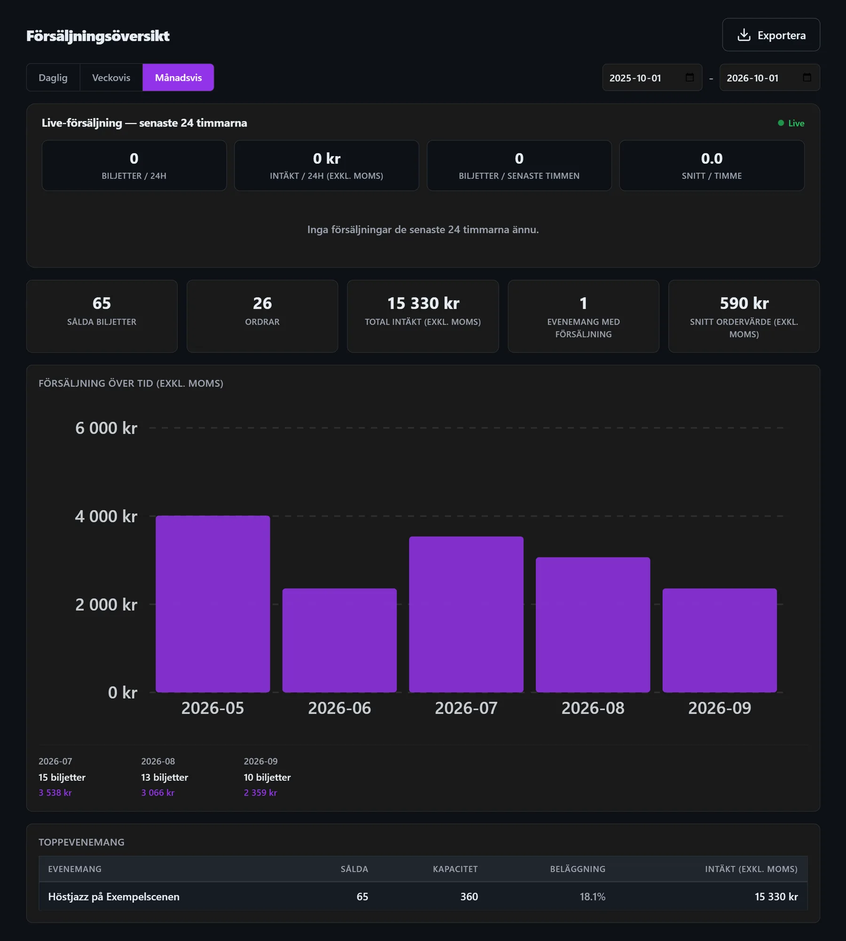Click the Försäljningsöversikt page heading
Screen dimensions: 846x941
[98, 36]
